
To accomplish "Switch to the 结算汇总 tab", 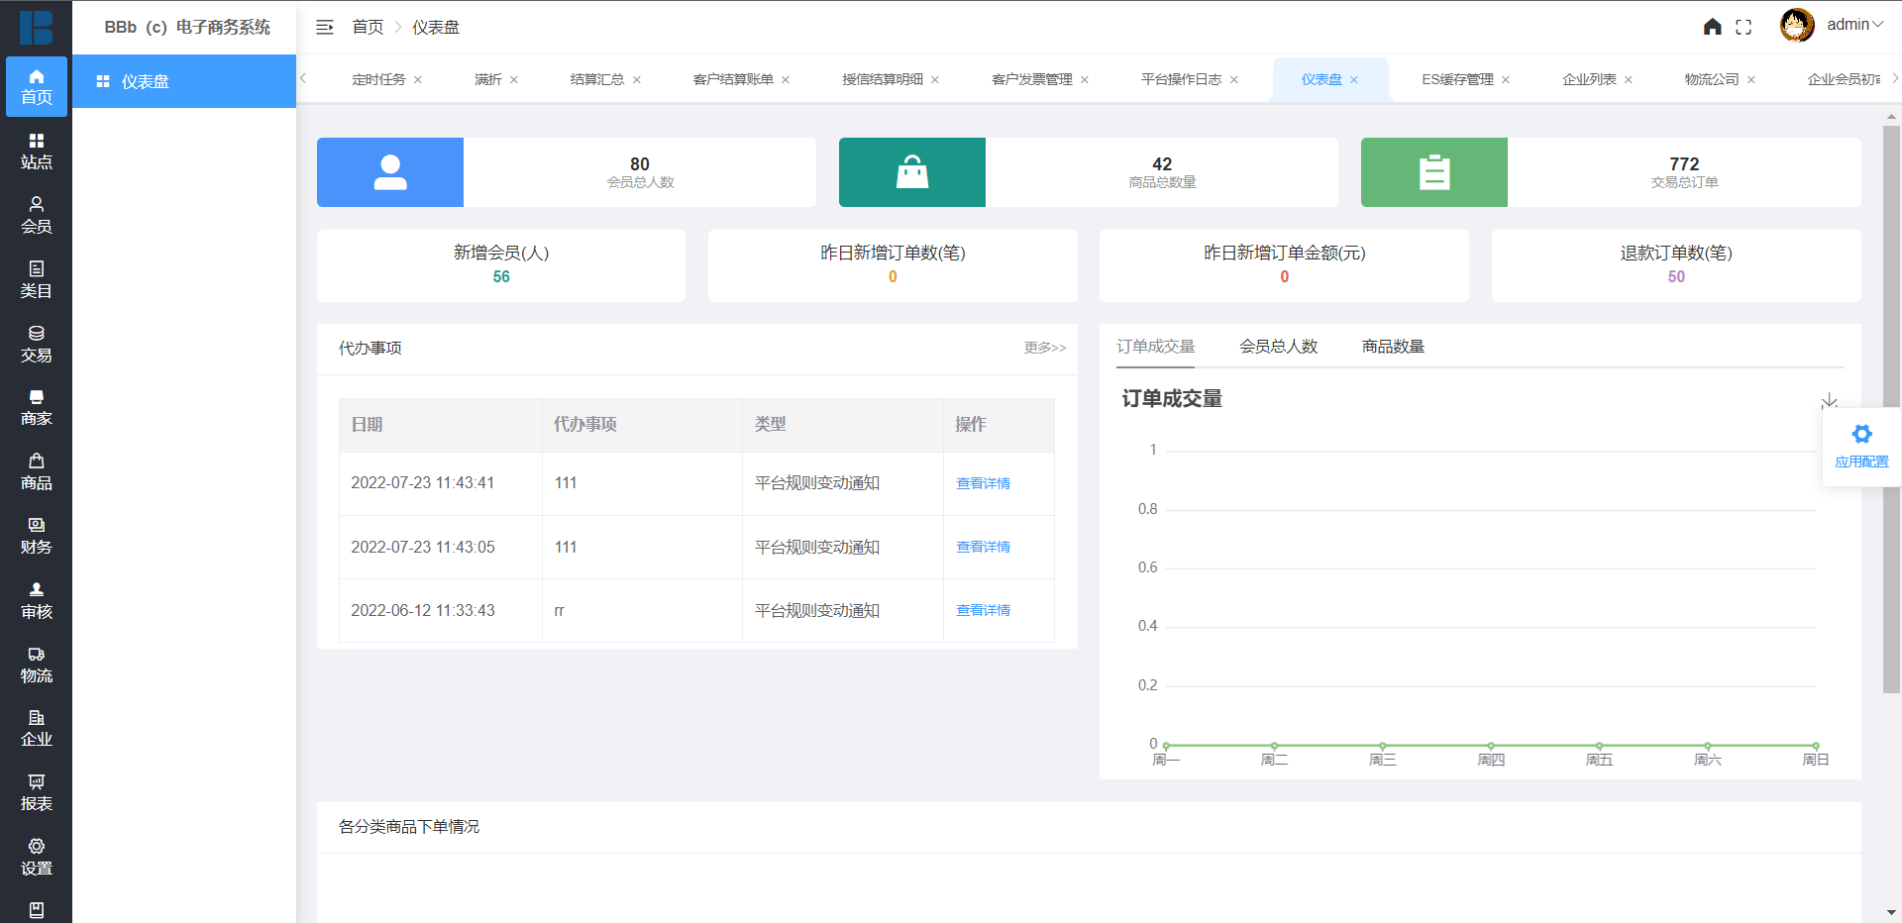I will [x=597, y=79].
